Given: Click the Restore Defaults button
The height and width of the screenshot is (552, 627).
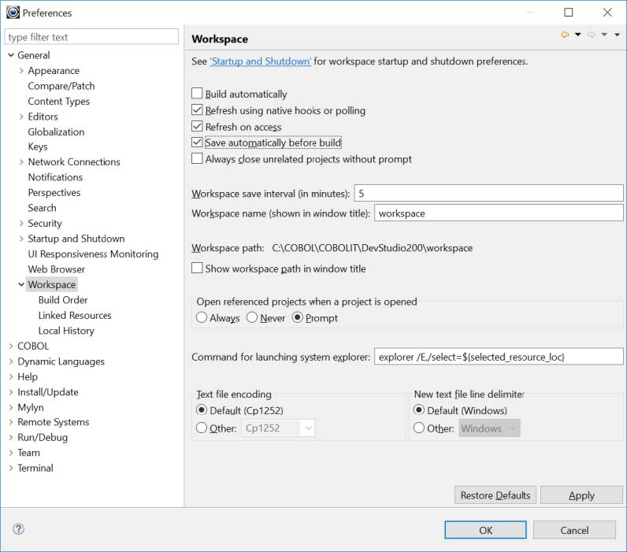Looking at the screenshot, I should point(495,495).
